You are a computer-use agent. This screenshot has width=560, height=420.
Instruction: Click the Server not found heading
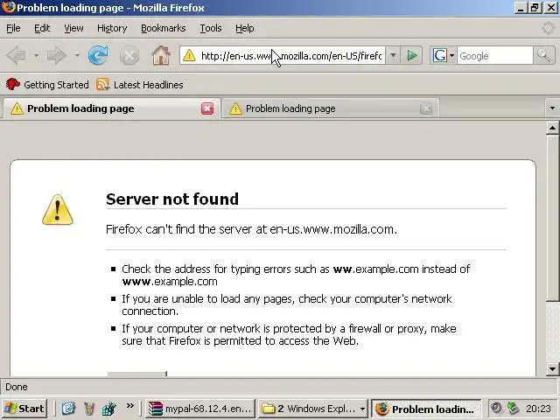tap(172, 199)
